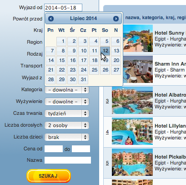Image resolution: width=186 pixels, height=185 pixels.
Task: Choose day 31 in the calendar
Action: coord(83,79)
